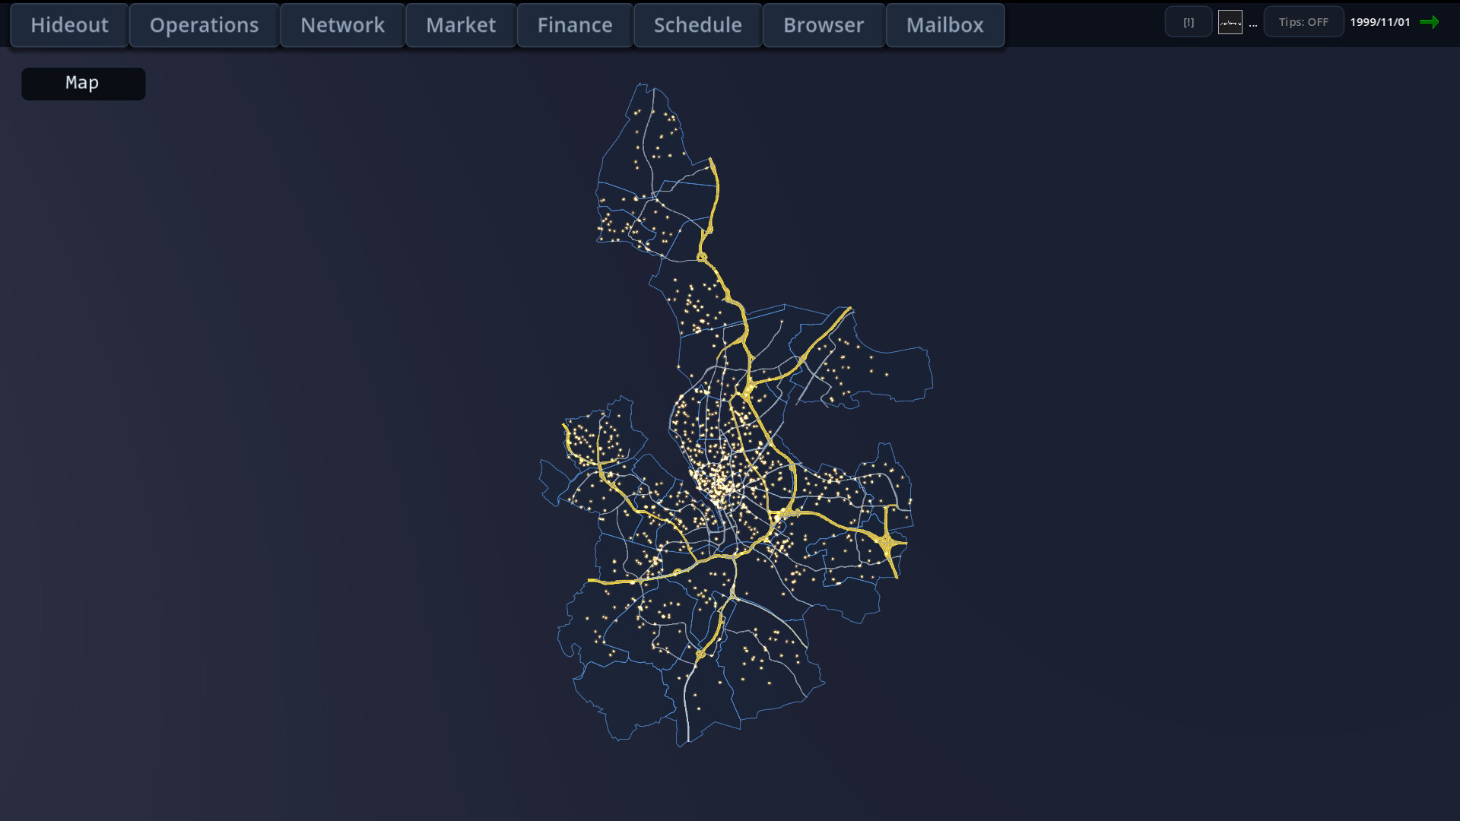Open the Browser tab

[x=824, y=25]
